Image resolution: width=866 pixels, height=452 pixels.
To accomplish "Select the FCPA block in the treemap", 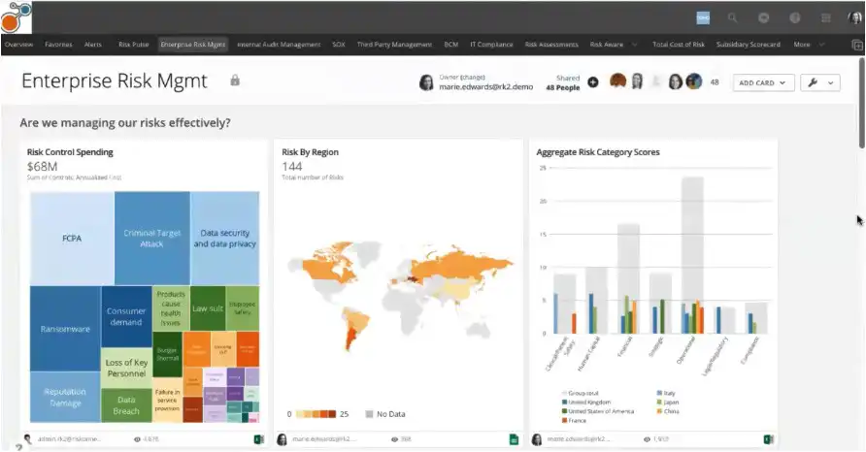I will [73, 239].
